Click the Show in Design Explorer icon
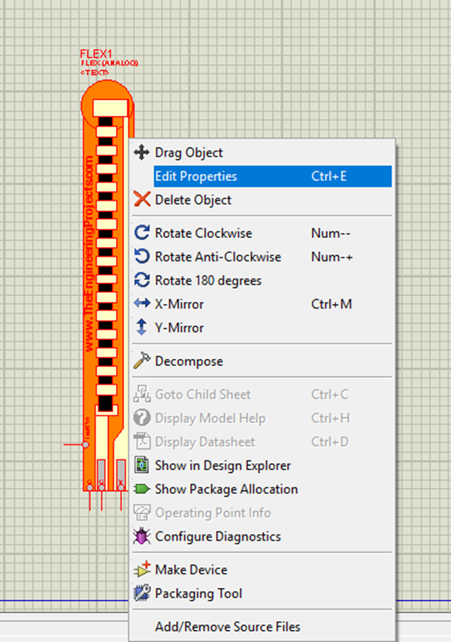Screen dimensions: 451x642 (141, 466)
